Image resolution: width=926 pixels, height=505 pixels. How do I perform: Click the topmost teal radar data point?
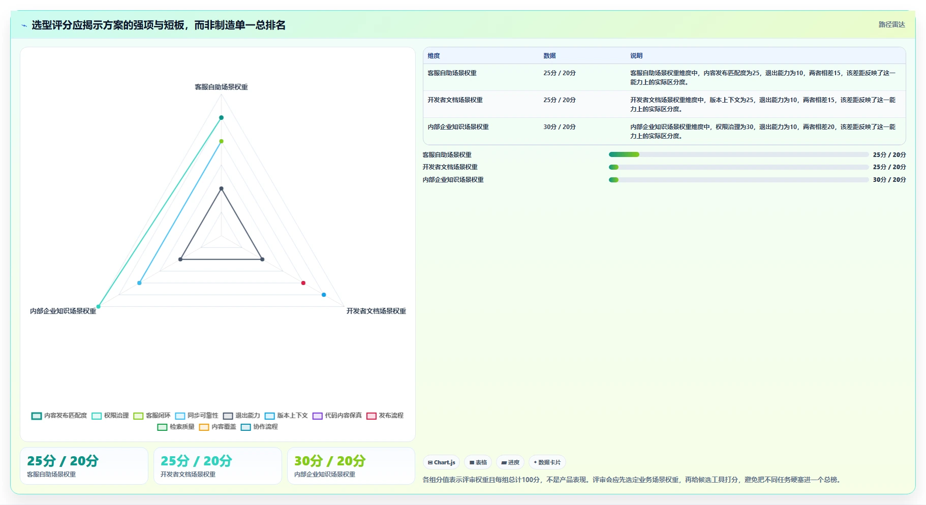pyautogui.click(x=221, y=118)
